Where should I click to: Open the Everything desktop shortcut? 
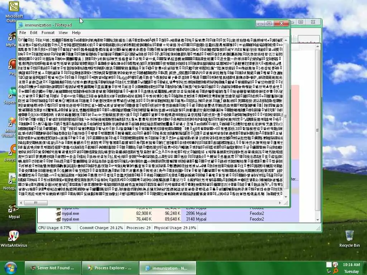coord(10,153)
